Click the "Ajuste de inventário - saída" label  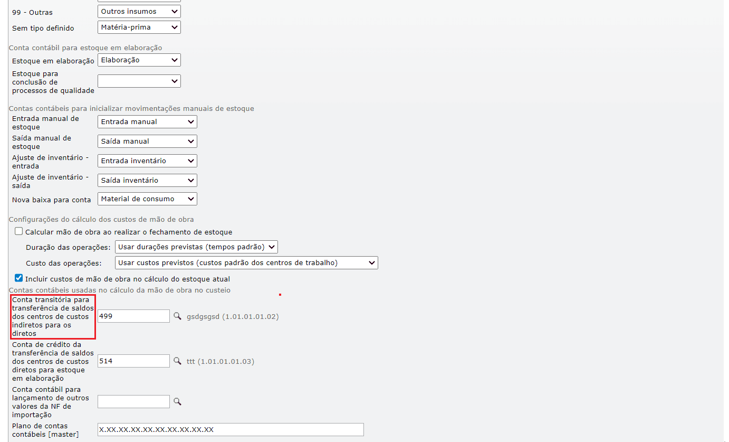pyautogui.click(x=51, y=182)
